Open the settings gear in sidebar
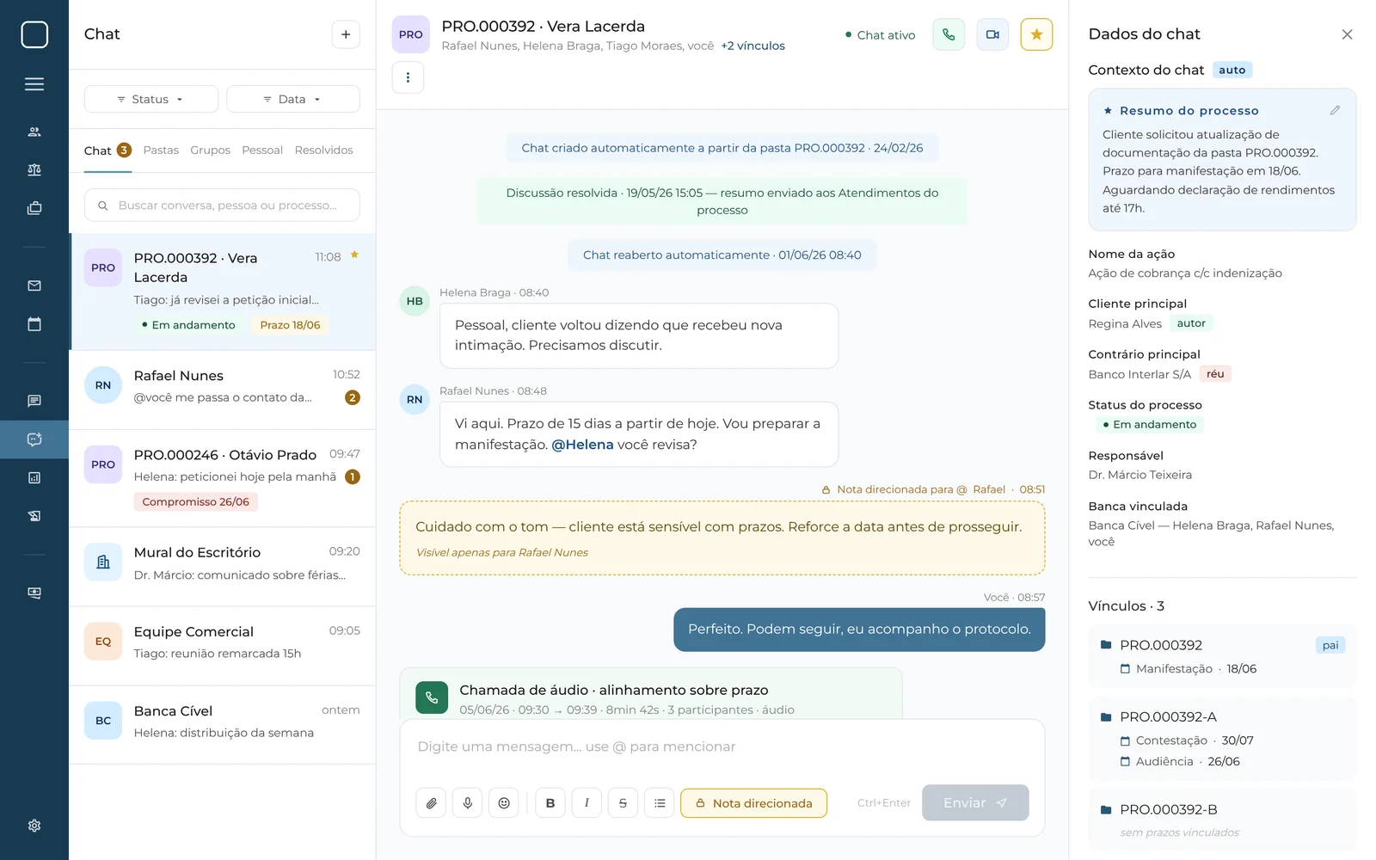 34,826
